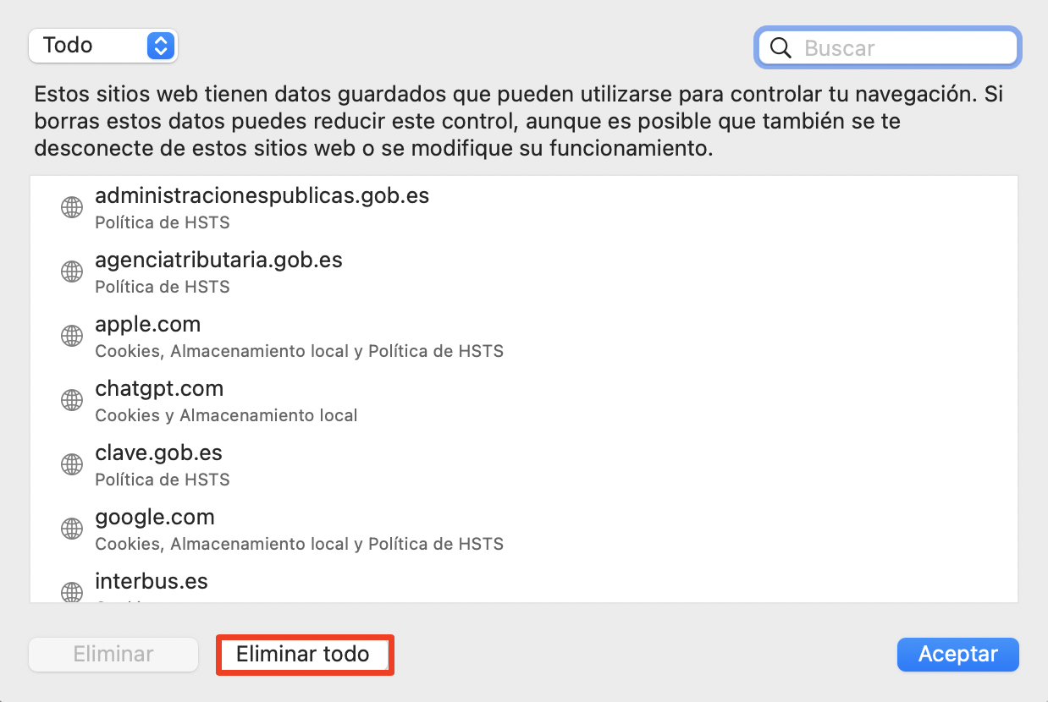Click the magnifying glass in the search field
This screenshot has width=1048, height=702.
point(780,47)
